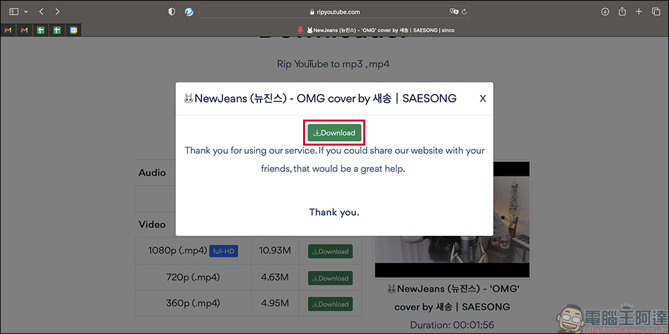This screenshot has width=669, height=334.
Task: Show downloads with the download arrow icon
Action: point(605,12)
